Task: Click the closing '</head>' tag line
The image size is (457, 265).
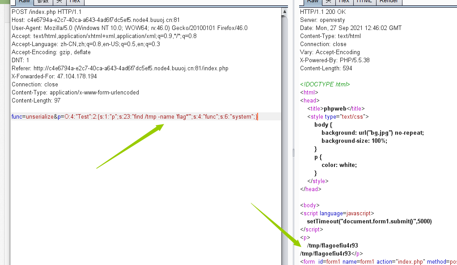Action: pos(311,189)
